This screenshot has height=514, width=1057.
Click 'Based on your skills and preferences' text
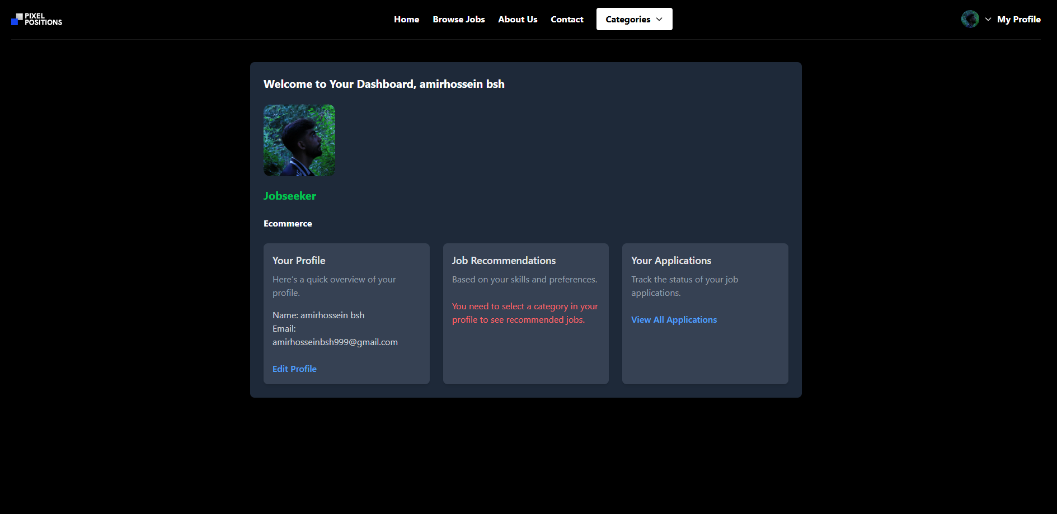click(x=524, y=279)
